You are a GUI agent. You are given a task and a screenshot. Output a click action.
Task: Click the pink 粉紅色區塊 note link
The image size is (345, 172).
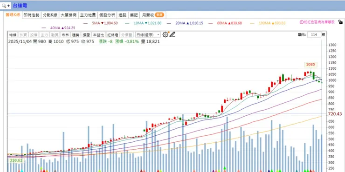[x=319, y=22]
